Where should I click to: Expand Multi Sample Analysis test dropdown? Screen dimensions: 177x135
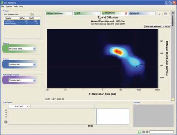(x=22, y=80)
